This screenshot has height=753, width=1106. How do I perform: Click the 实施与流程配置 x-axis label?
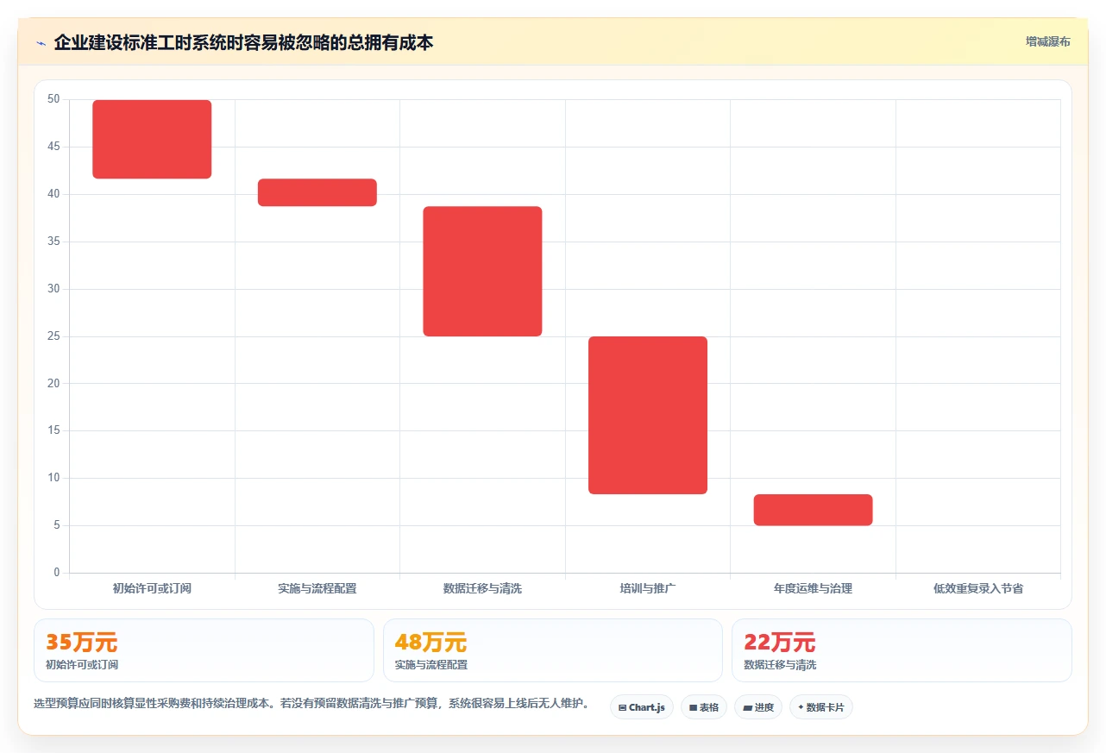click(317, 589)
